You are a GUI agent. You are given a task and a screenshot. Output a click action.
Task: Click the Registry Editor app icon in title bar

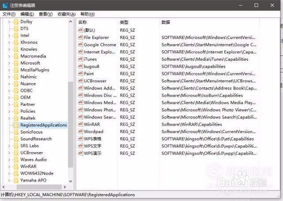pyautogui.click(x=5, y=5)
